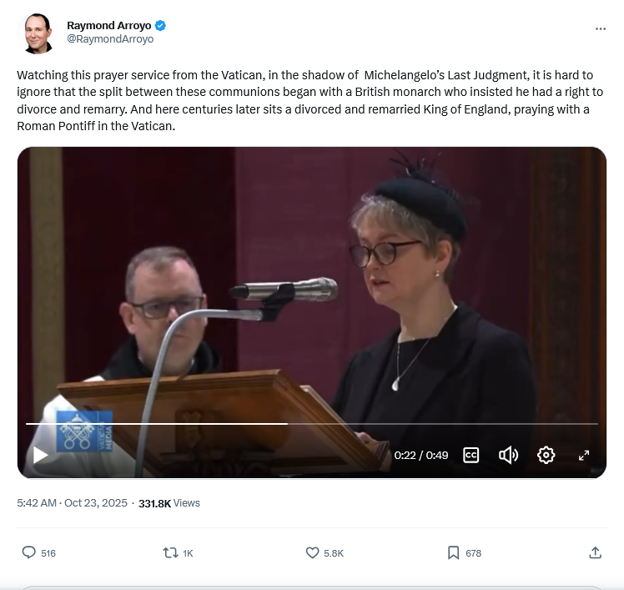
Task: Play the video with the play button
Action: tap(40, 455)
